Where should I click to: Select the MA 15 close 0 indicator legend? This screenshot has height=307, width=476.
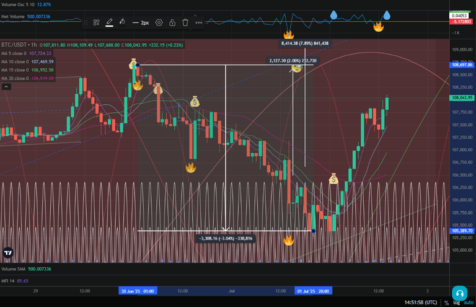[x=15, y=70]
